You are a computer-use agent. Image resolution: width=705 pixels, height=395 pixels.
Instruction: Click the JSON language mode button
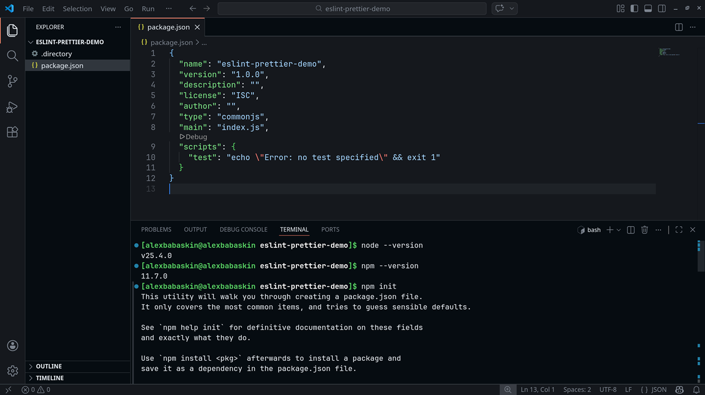point(653,390)
